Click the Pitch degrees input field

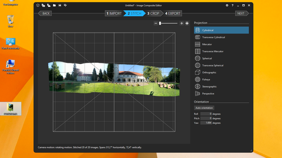(x=206, y=118)
